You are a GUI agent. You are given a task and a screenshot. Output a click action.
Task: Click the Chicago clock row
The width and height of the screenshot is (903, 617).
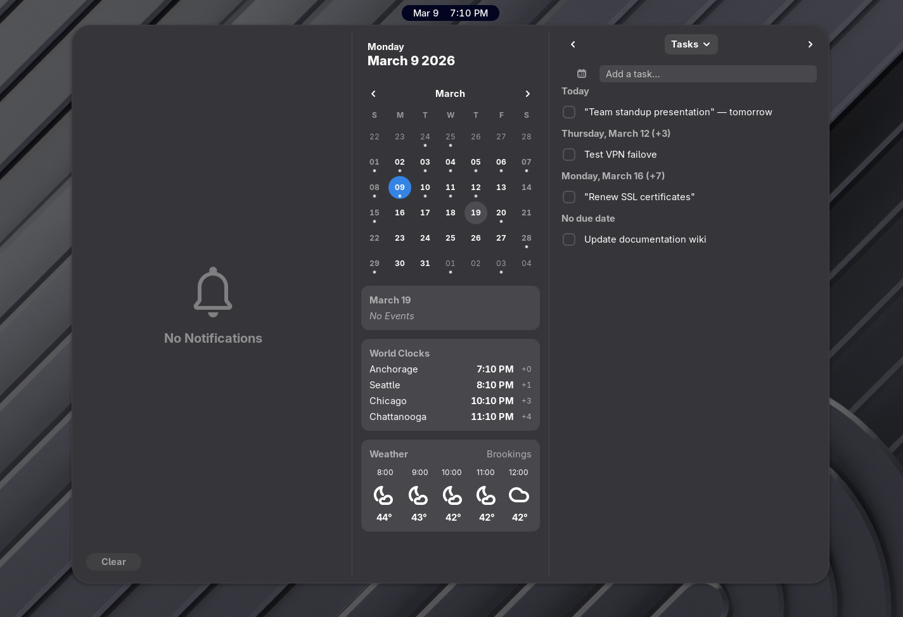coord(451,401)
